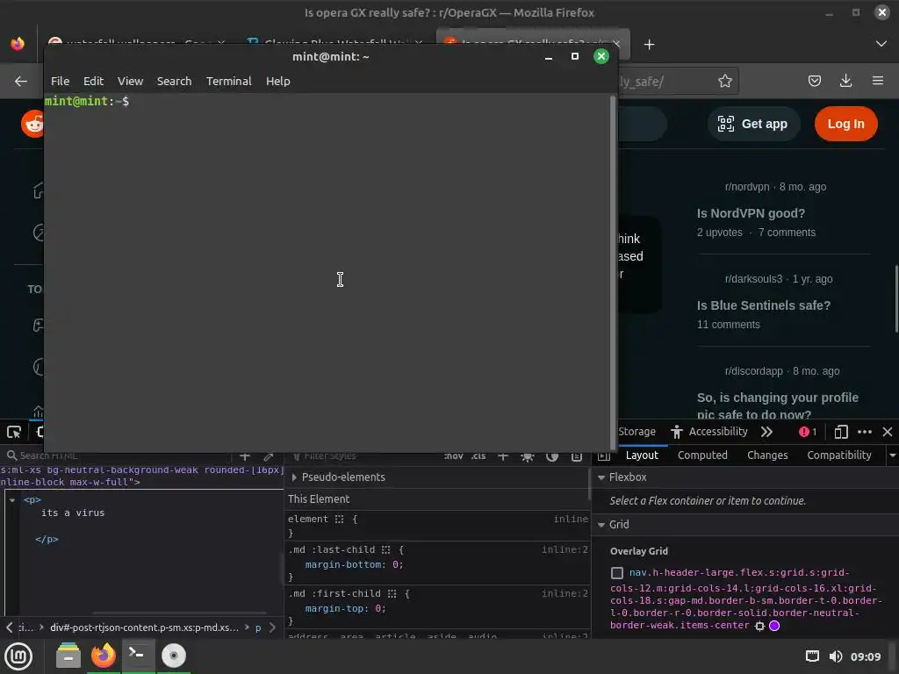
Task: Open the sidebar tabs overflow dropdown
Action: [892, 455]
